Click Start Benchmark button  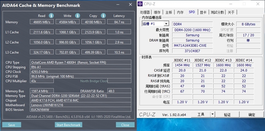pyautogui.click(x=69, y=125)
